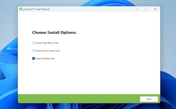Close the µTorrent Install Wizard window
176x109 pixels.
155,9
